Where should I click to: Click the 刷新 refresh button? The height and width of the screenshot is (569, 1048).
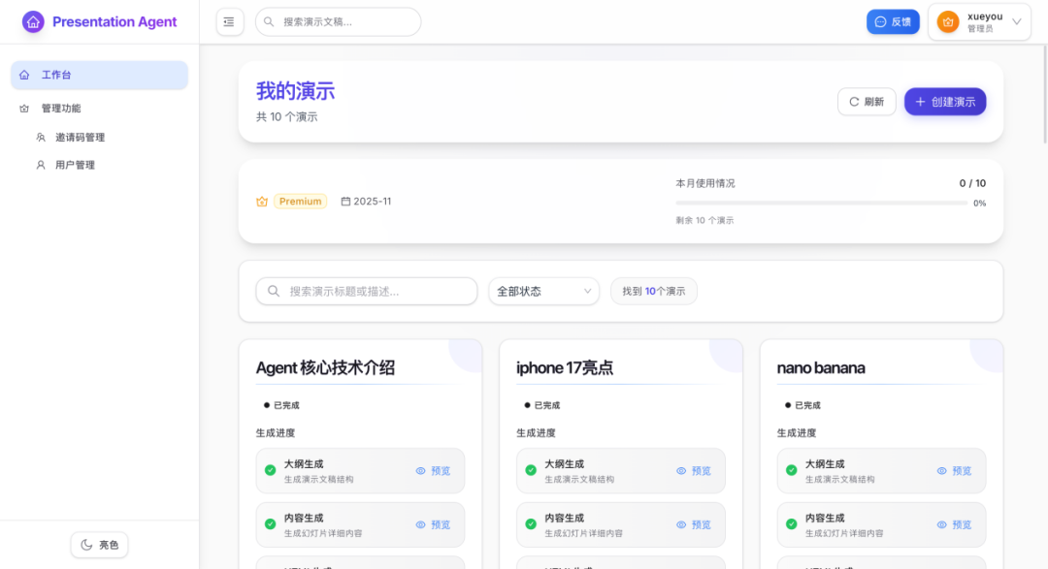pos(867,102)
